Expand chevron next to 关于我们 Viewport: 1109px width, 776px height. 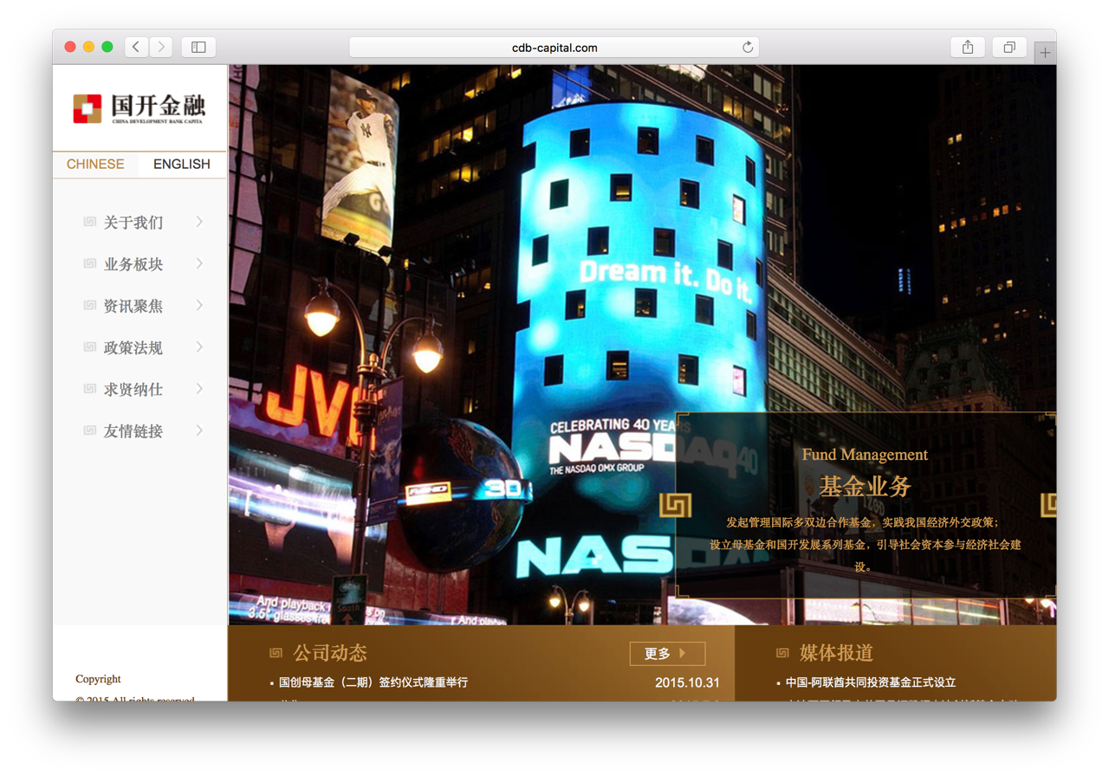(199, 223)
